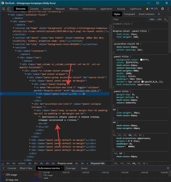
Task: Open the Sources tab
Action: (x=47, y=9)
